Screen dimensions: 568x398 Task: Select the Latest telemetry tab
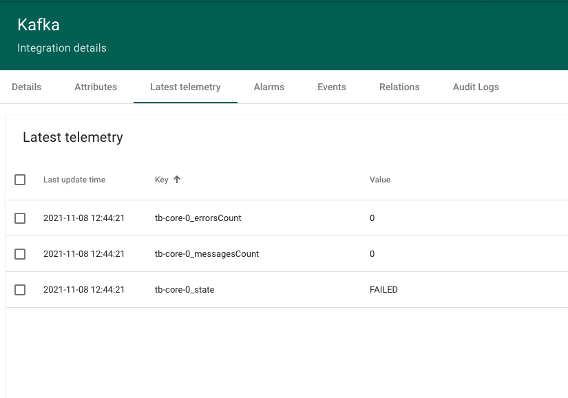185,87
